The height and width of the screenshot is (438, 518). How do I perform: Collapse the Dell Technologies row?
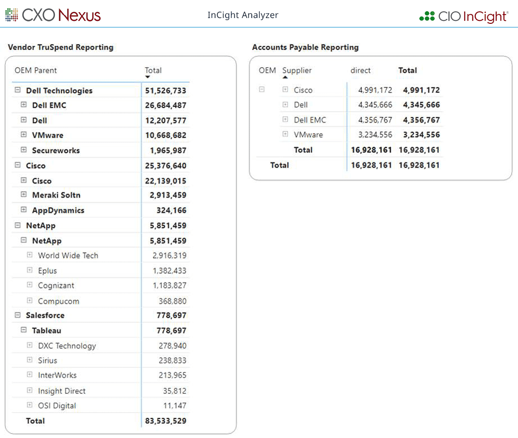tap(17, 90)
